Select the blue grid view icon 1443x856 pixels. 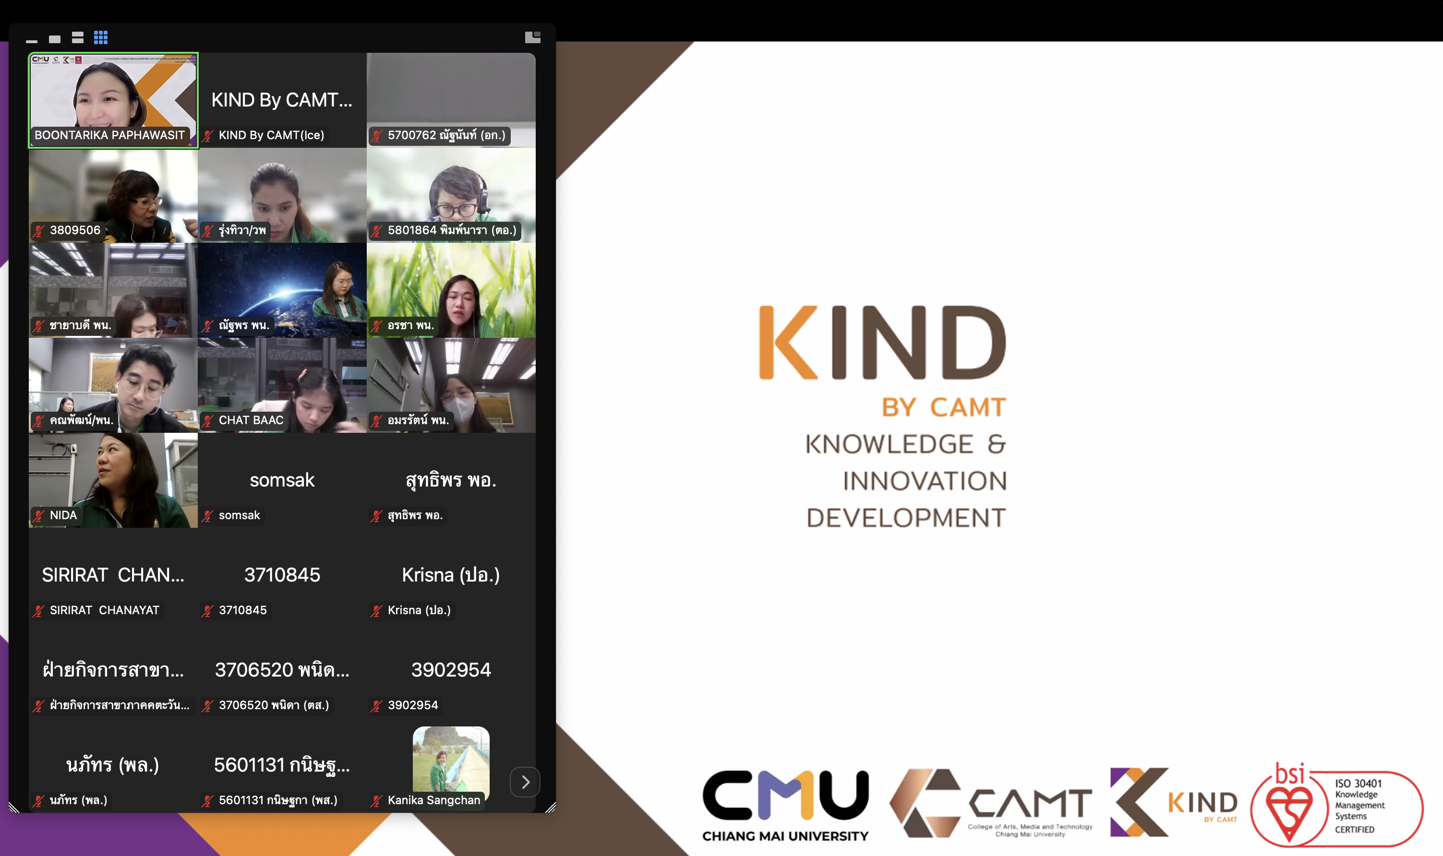click(101, 38)
